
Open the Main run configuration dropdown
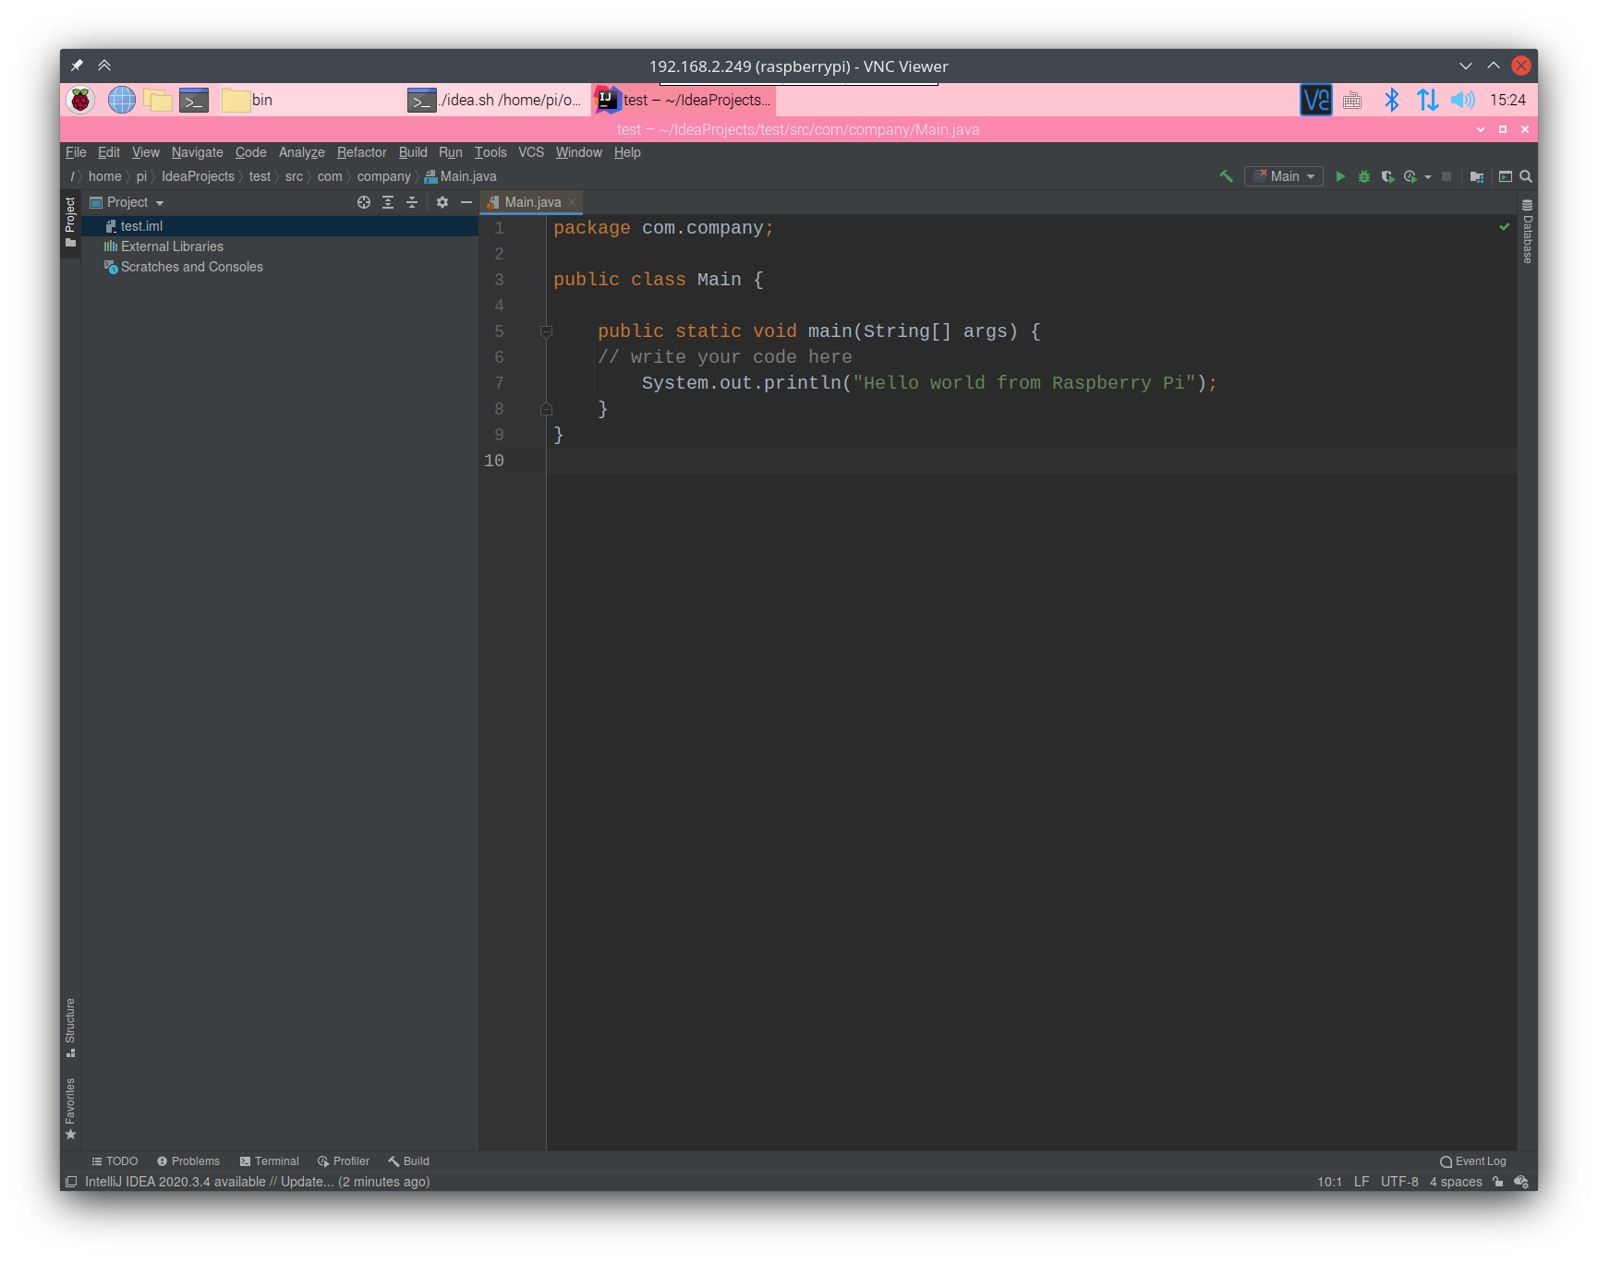[1284, 176]
